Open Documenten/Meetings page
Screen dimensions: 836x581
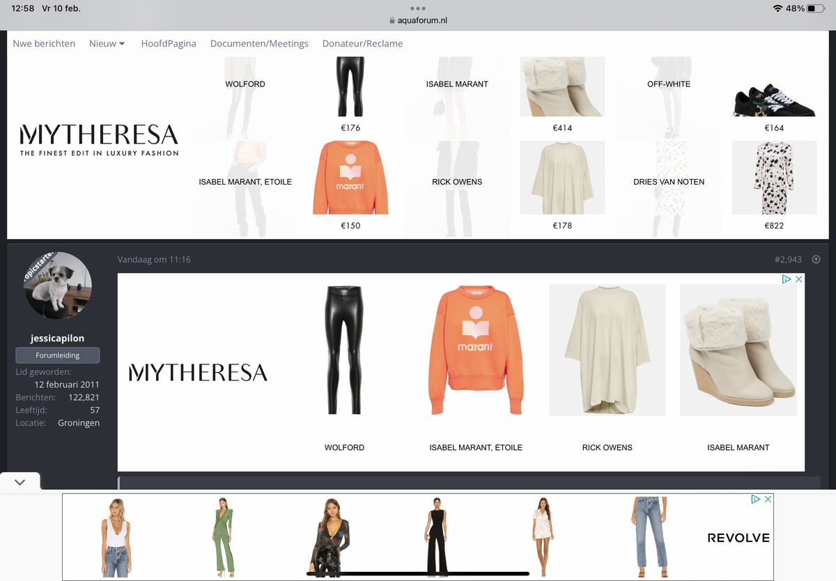click(x=259, y=43)
